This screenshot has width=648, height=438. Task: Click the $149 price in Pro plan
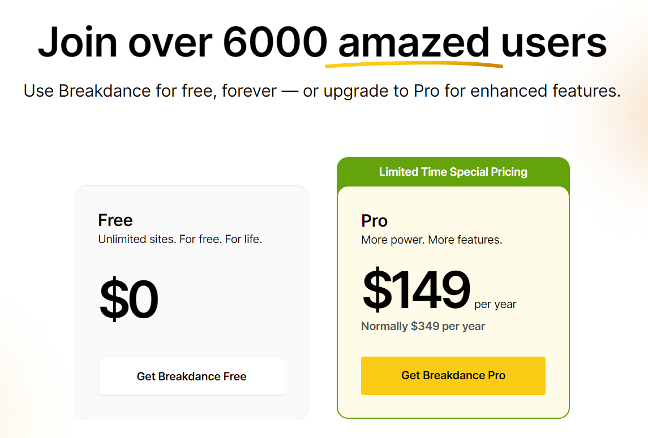[416, 290]
